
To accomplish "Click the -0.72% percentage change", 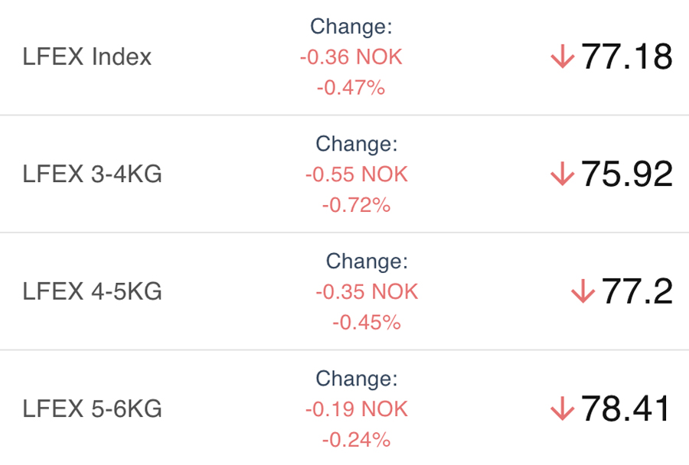I will point(356,205).
